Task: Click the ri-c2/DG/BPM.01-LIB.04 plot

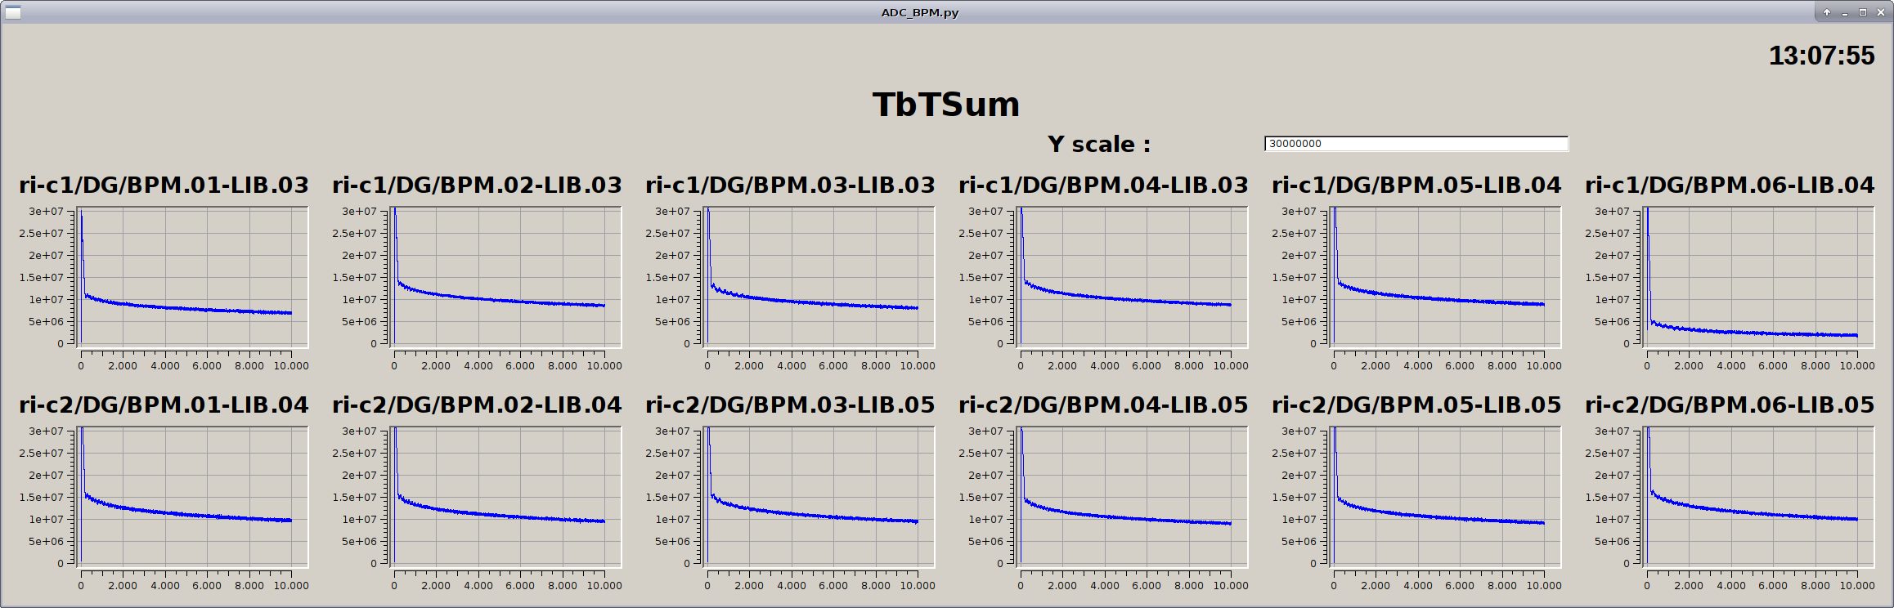Action: click(x=193, y=496)
